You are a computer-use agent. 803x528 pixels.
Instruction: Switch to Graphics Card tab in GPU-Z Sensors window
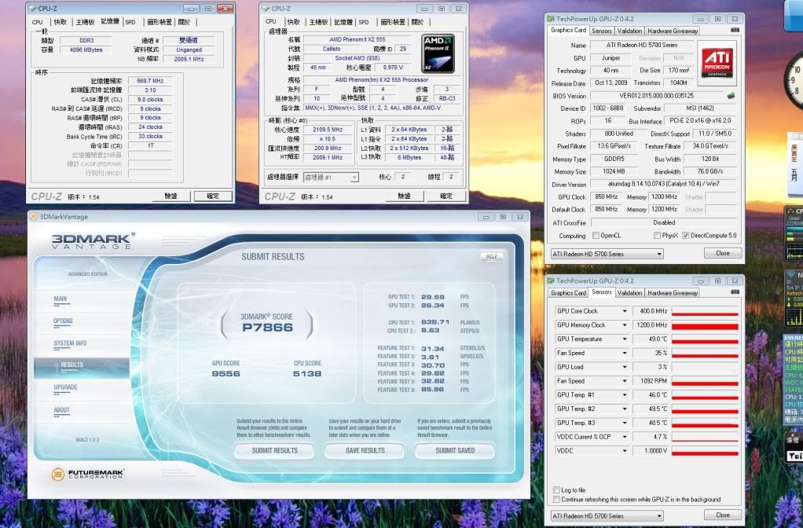[568, 293]
